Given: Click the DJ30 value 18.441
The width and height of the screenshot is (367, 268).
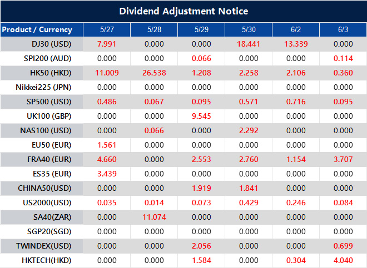Looking at the screenshot, I should point(249,44).
